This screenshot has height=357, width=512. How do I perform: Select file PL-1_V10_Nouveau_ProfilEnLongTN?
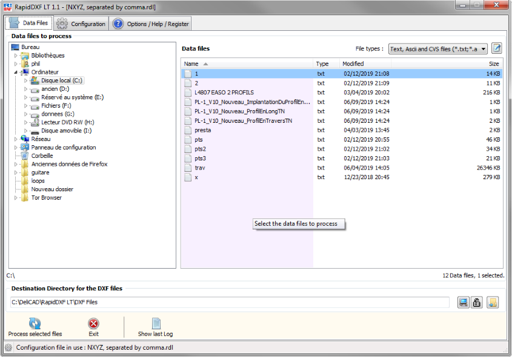(342, 111)
